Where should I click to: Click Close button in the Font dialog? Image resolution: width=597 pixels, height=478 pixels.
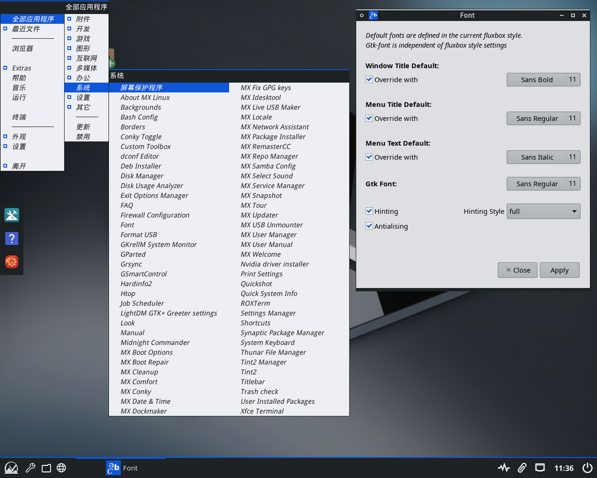coord(517,270)
